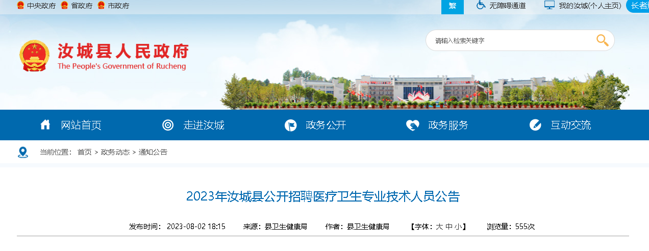
Task: Click the target icon beside 走进汝城
Action: pyautogui.click(x=168, y=125)
